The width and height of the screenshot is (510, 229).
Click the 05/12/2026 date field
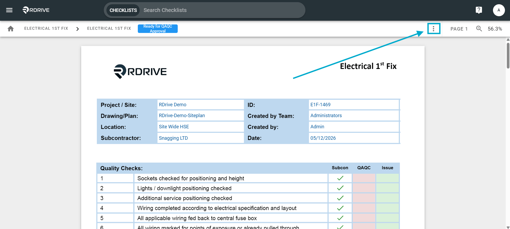[x=354, y=138]
